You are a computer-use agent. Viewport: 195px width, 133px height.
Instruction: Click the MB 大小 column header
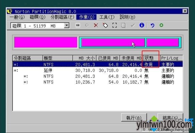click(x=85, y=58)
